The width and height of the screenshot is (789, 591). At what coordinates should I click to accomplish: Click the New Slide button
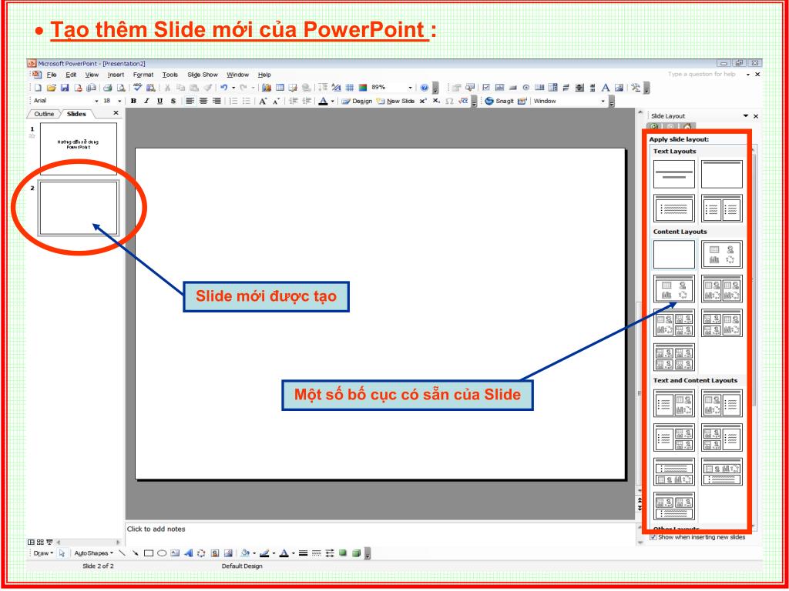396,101
